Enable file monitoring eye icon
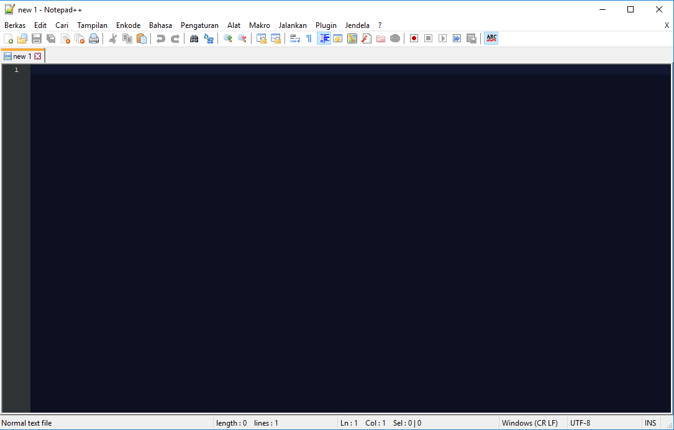The height and width of the screenshot is (430, 674). tap(395, 38)
